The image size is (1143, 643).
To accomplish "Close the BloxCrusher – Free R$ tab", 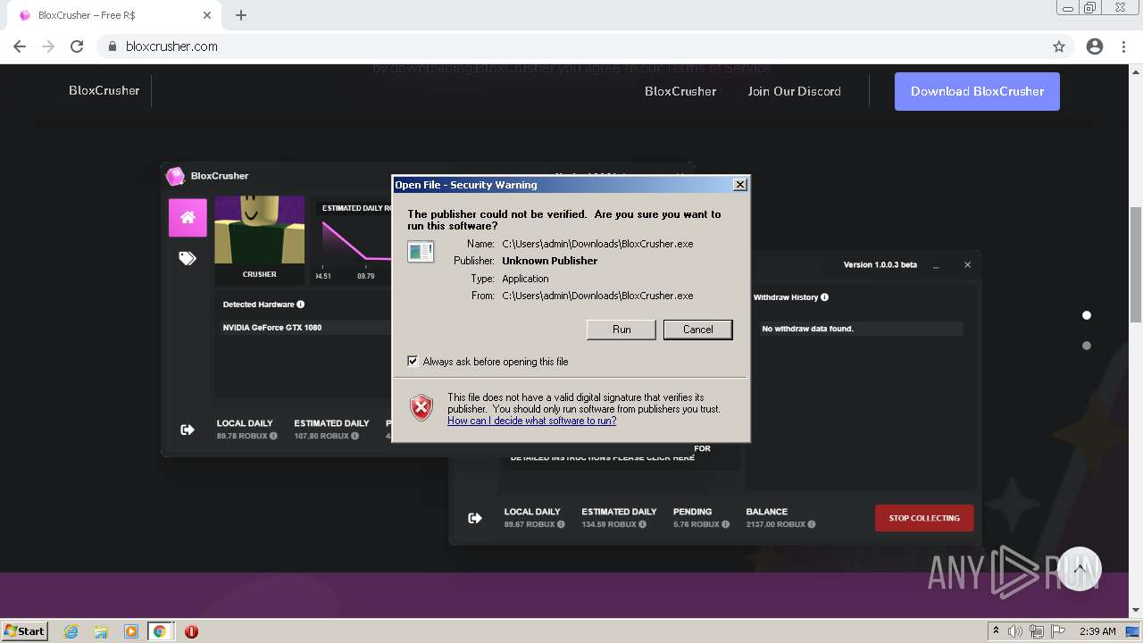I will pyautogui.click(x=207, y=15).
